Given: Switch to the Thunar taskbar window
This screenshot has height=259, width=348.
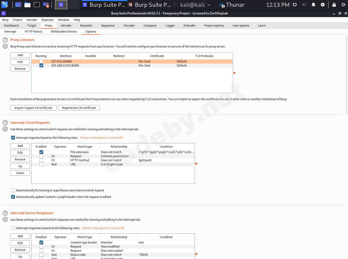Looking at the screenshot, I should click(x=232, y=5).
